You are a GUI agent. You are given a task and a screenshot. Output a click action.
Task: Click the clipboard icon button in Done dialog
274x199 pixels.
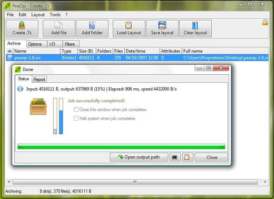click(x=187, y=157)
